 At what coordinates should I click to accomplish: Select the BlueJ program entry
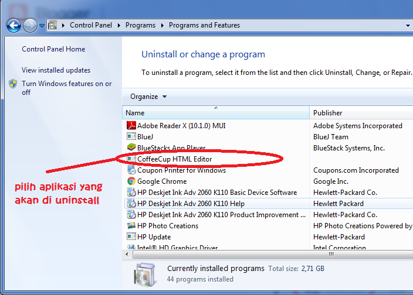[x=145, y=137]
